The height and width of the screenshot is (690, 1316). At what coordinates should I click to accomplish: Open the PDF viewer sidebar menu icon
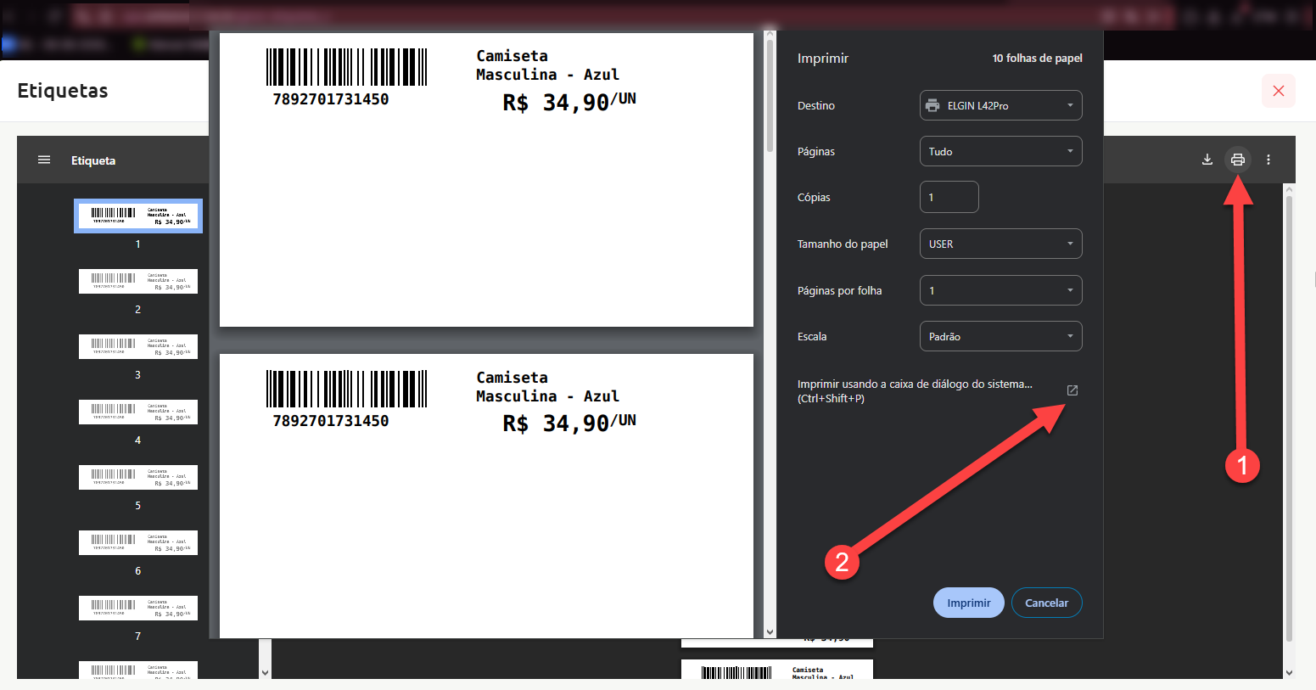coord(44,160)
